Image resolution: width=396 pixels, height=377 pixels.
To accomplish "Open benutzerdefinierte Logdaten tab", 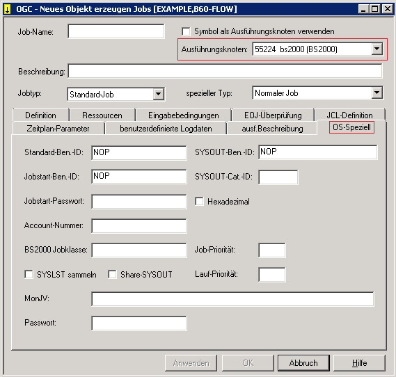I will (166, 129).
